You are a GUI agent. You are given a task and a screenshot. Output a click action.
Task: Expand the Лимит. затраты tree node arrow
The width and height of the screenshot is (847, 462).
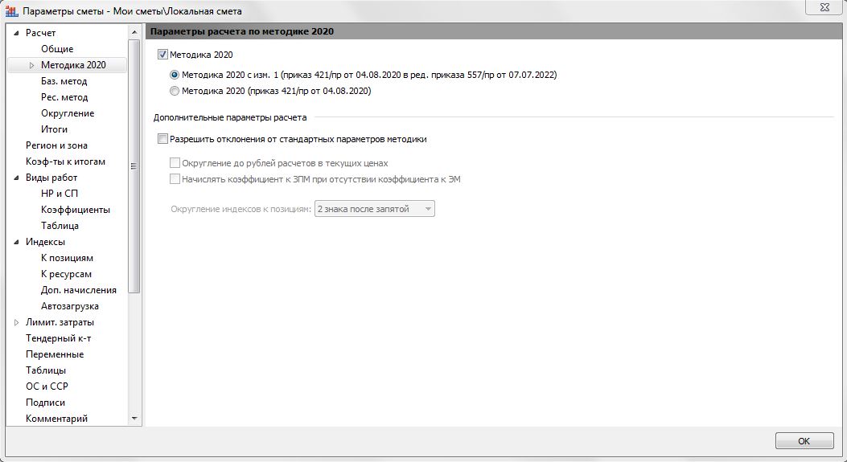[16, 322]
